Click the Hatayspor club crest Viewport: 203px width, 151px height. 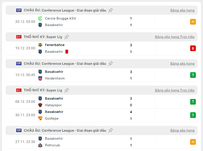pyautogui.click(x=40, y=105)
